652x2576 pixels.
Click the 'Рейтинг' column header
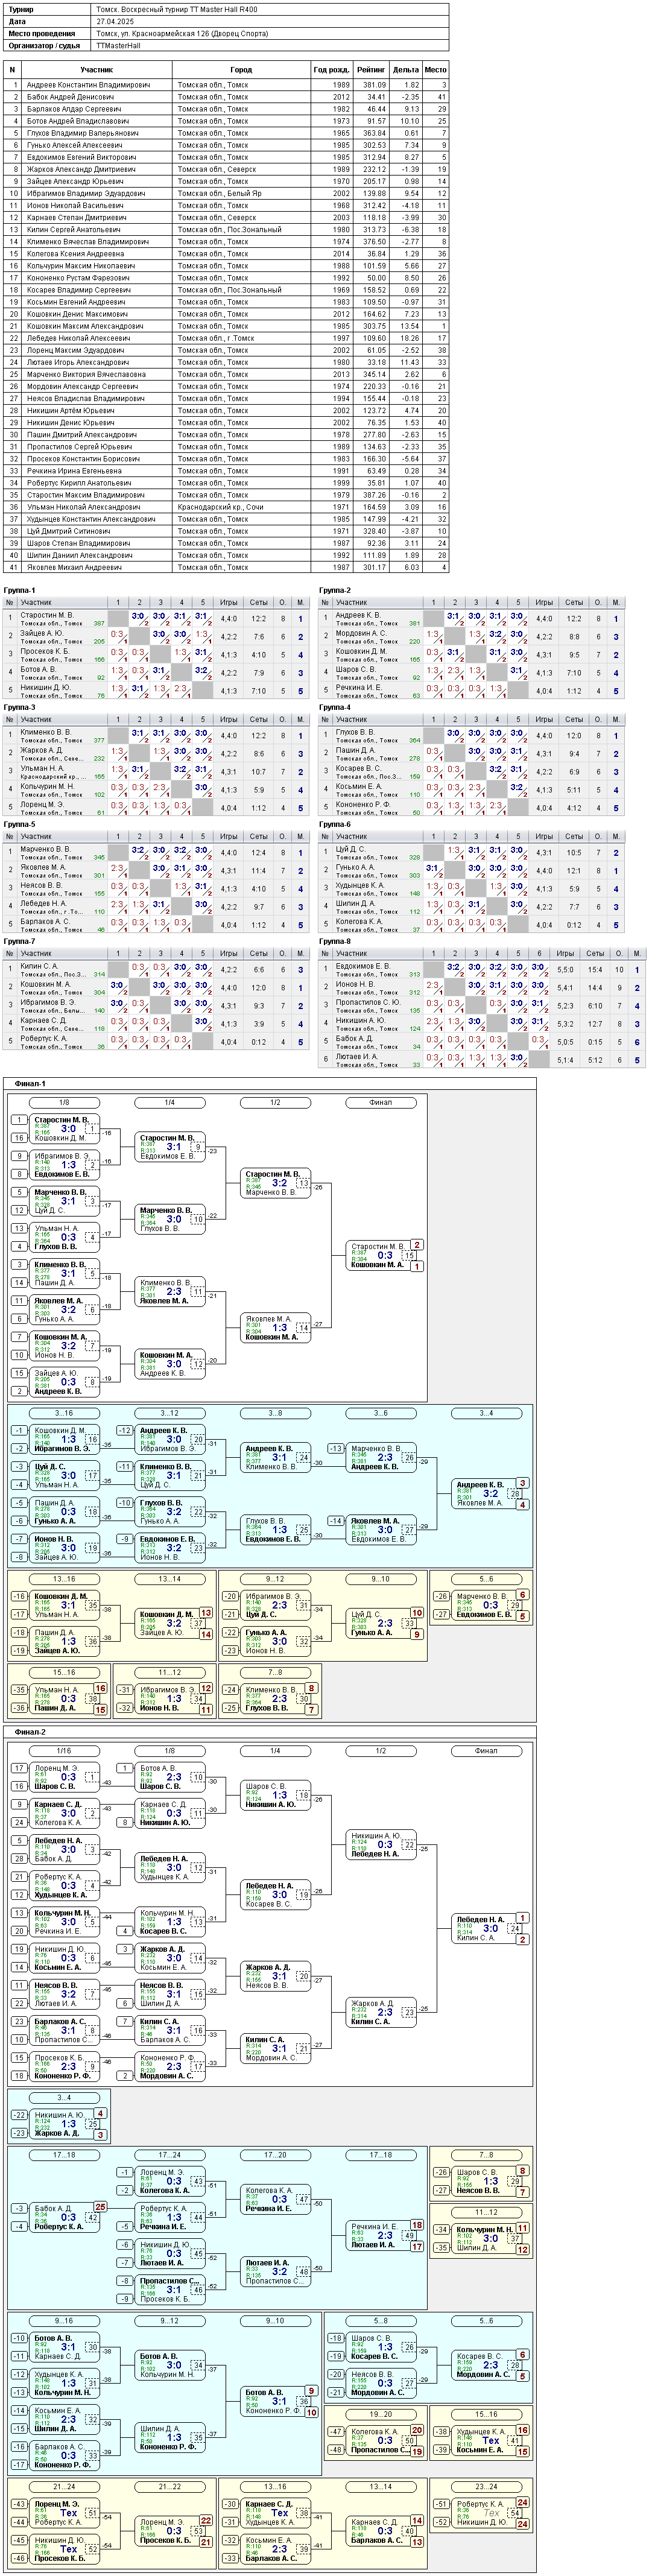pyautogui.click(x=371, y=70)
